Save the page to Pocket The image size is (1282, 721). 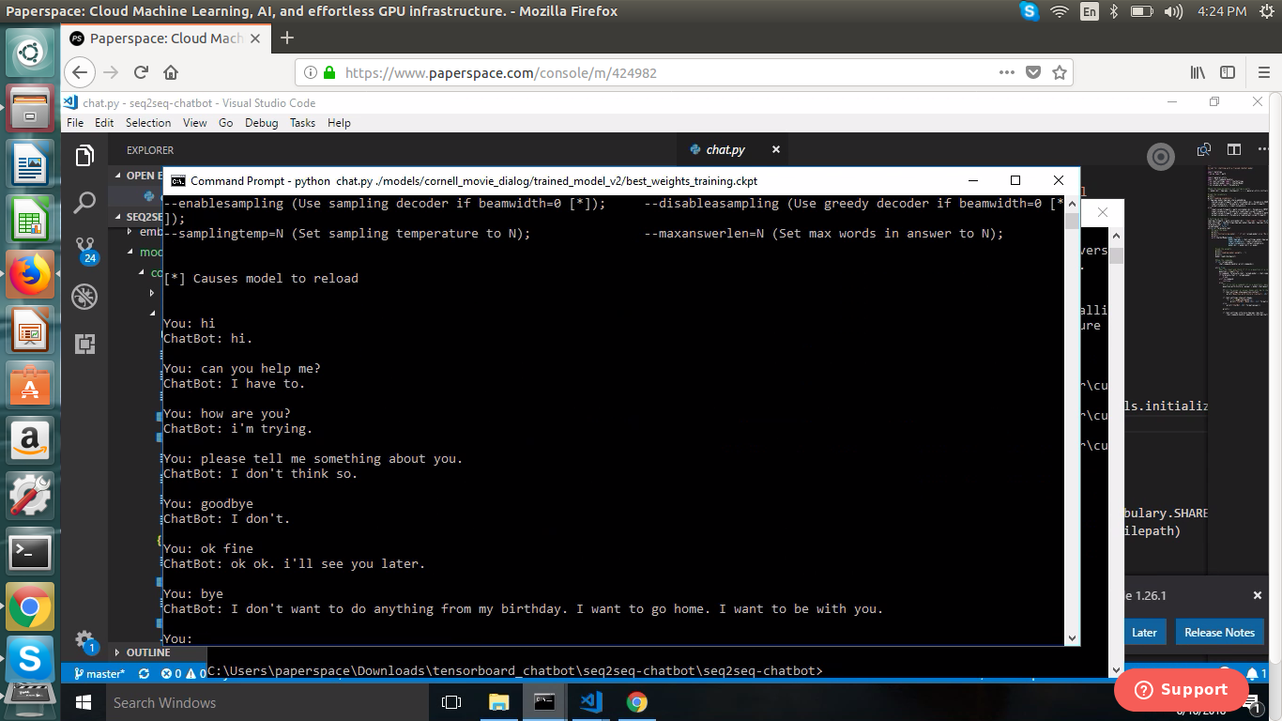(1033, 72)
